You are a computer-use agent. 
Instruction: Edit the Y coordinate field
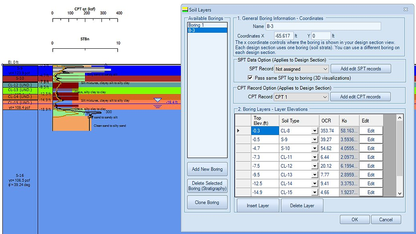(321, 36)
